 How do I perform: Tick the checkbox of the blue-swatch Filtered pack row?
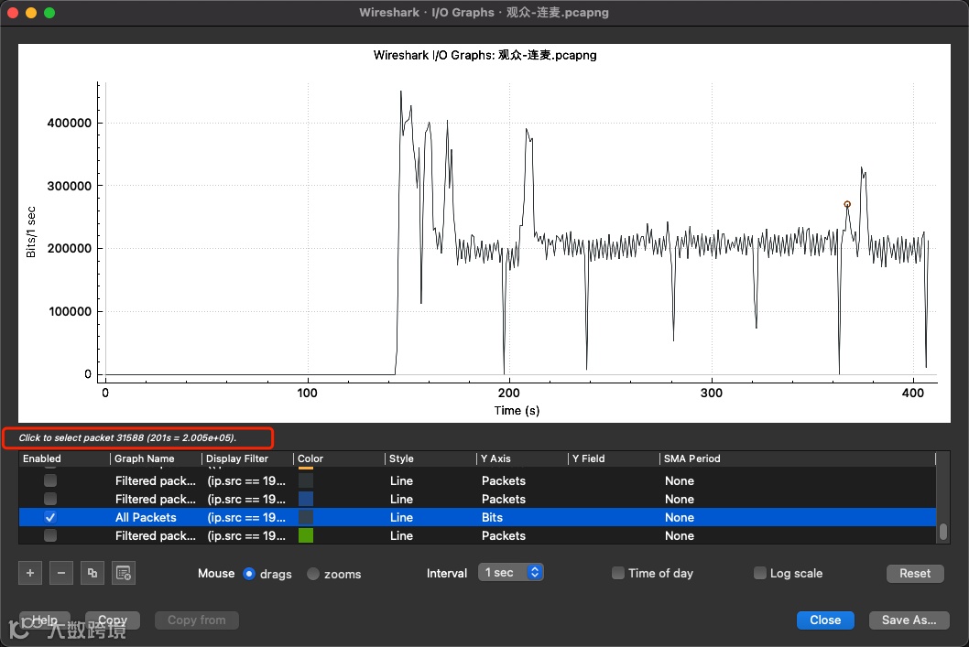coord(50,499)
